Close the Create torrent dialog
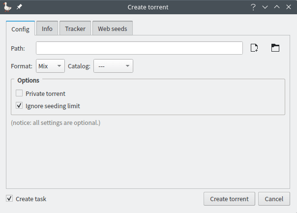Image resolution: width=297 pixels, height=213 pixels. (289, 7)
